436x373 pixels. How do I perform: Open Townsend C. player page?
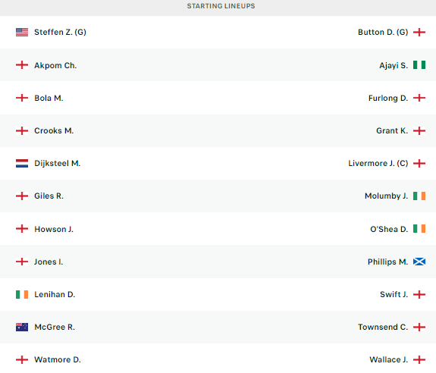click(383, 328)
